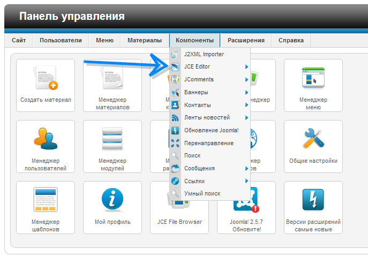This screenshot has width=368, height=256.
Task: Open the Расширения menu
Action: (x=246, y=40)
